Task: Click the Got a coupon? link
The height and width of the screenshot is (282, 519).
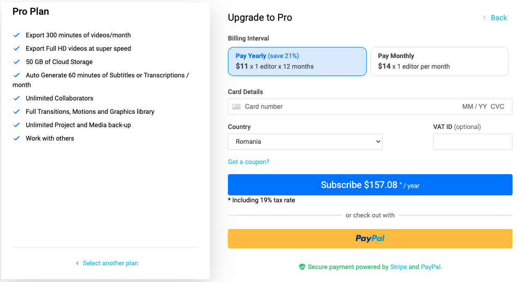Action: [249, 162]
